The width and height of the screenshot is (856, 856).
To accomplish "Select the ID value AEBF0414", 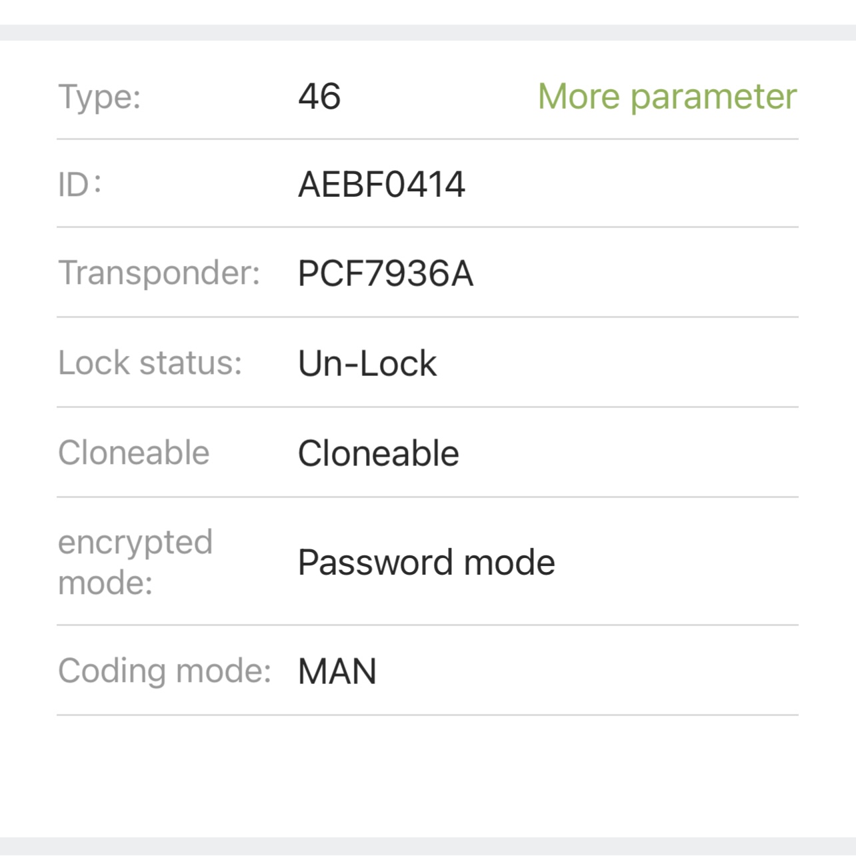I will coord(381,185).
